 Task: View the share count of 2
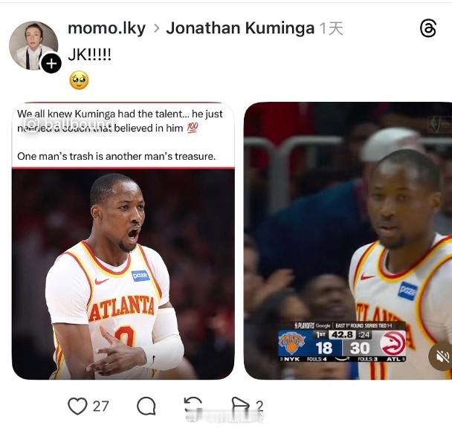[259, 406]
